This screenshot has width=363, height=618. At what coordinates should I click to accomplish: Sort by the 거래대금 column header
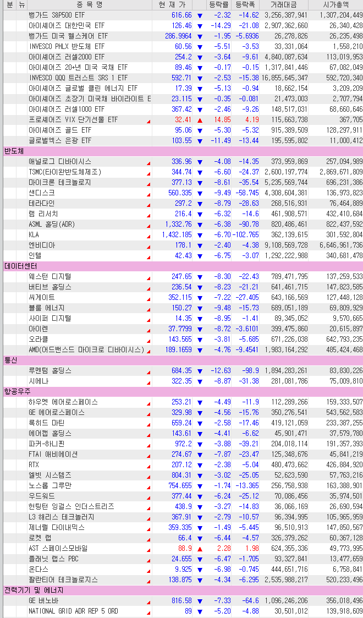tap(284, 5)
